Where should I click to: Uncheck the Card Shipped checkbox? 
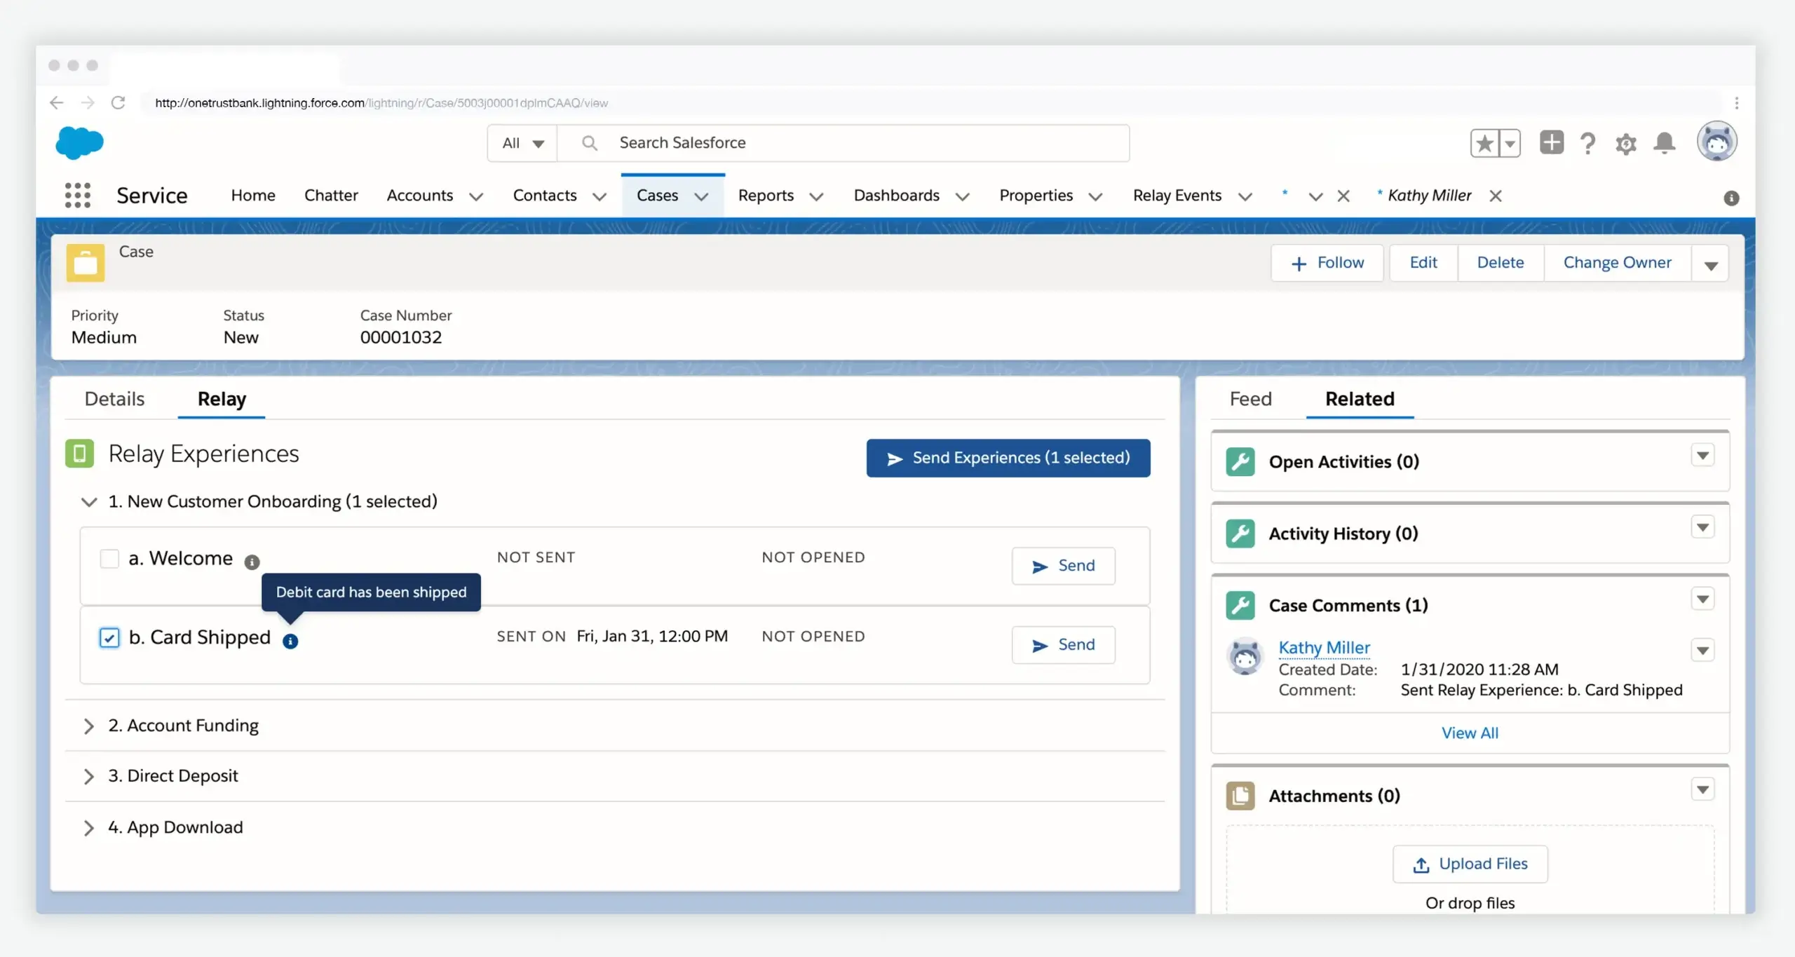click(x=109, y=638)
